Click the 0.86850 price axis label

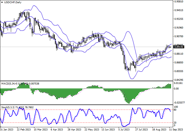(x=179, y=63)
